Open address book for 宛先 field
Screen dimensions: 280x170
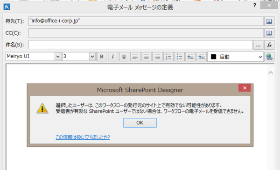(x=269, y=21)
